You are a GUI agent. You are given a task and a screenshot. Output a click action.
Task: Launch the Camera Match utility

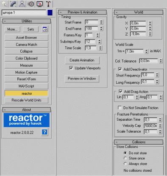[26, 45]
